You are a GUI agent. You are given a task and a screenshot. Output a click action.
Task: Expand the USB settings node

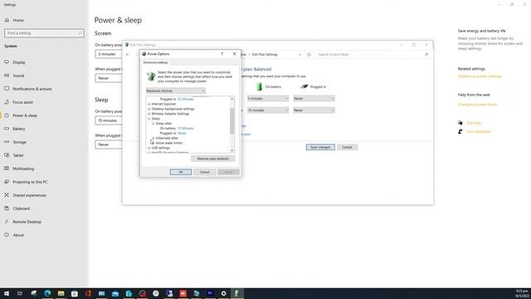point(149,148)
